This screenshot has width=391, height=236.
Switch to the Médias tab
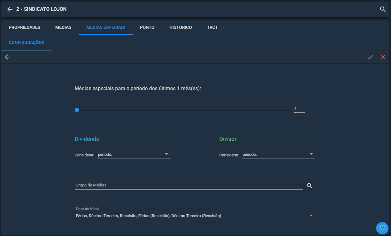(63, 28)
